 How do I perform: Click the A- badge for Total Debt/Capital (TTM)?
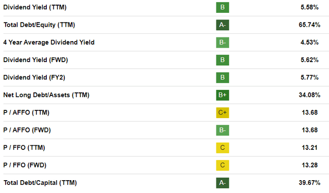click(x=223, y=183)
